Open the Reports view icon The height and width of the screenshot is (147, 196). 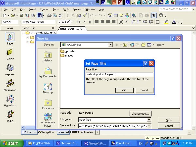[10, 69]
